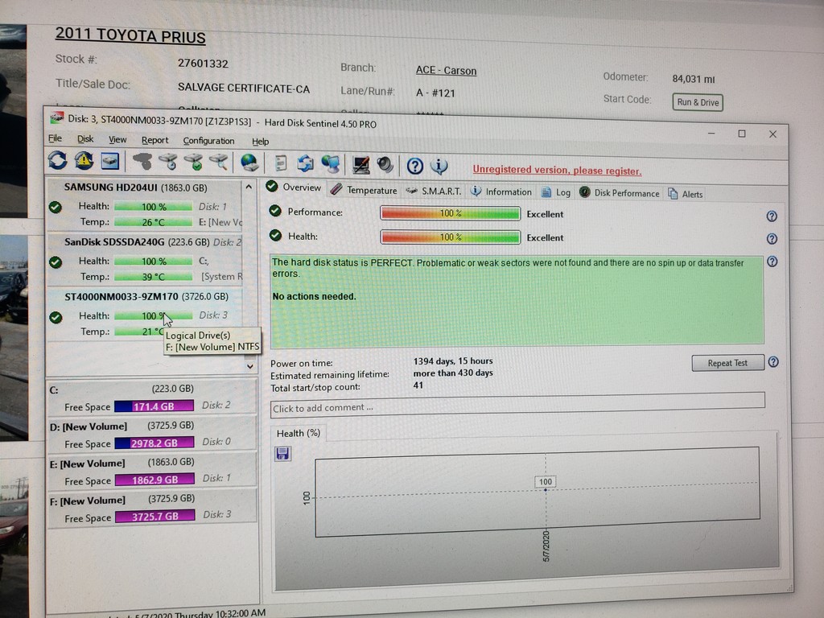The width and height of the screenshot is (824, 618).
Task: Open the Help menu
Action: click(x=260, y=142)
